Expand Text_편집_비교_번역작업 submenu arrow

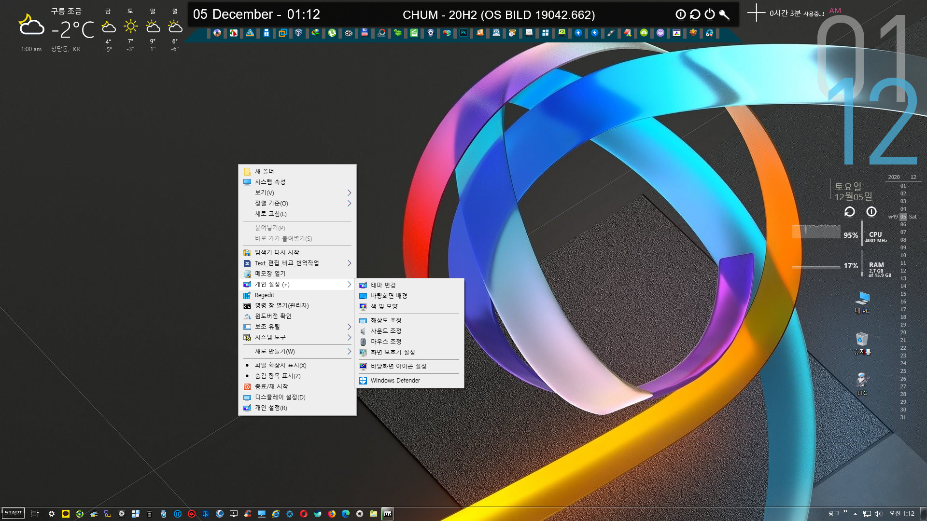(349, 263)
